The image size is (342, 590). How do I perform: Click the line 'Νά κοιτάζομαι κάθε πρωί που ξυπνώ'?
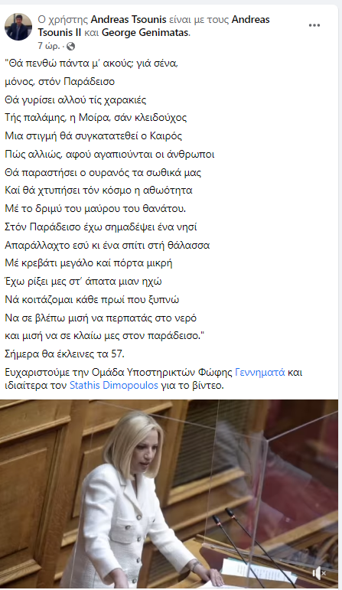click(92, 299)
